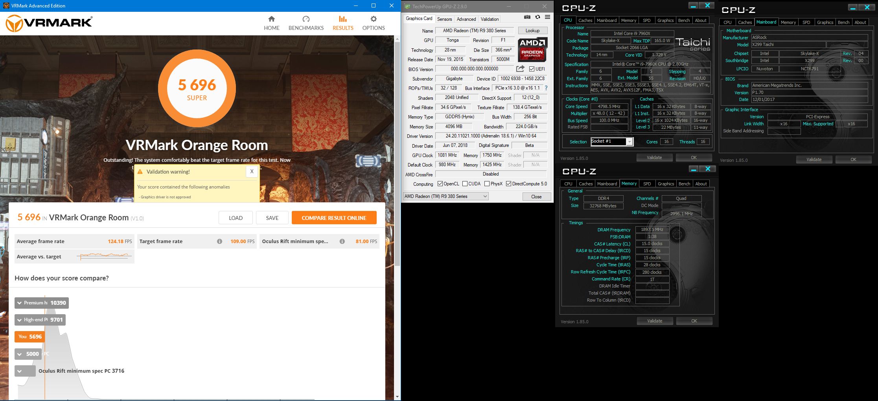Click the AMD Radeon Graphics logo
The width and height of the screenshot is (878, 401).
[x=532, y=49]
